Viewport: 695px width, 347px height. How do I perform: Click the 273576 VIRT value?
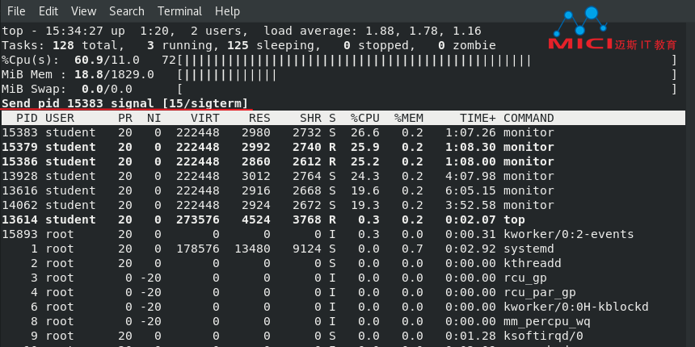tap(198, 219)
